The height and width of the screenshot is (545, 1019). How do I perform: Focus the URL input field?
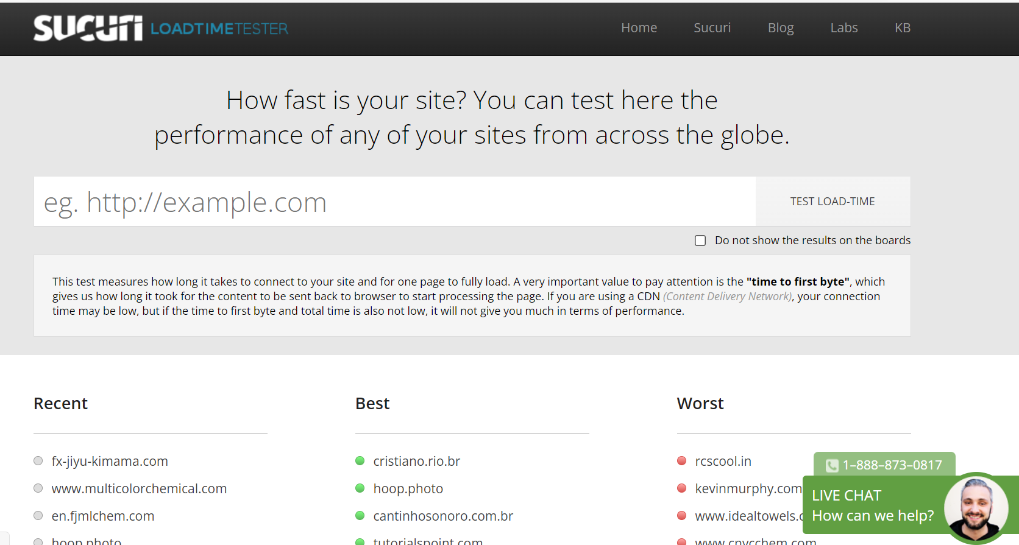394,202
